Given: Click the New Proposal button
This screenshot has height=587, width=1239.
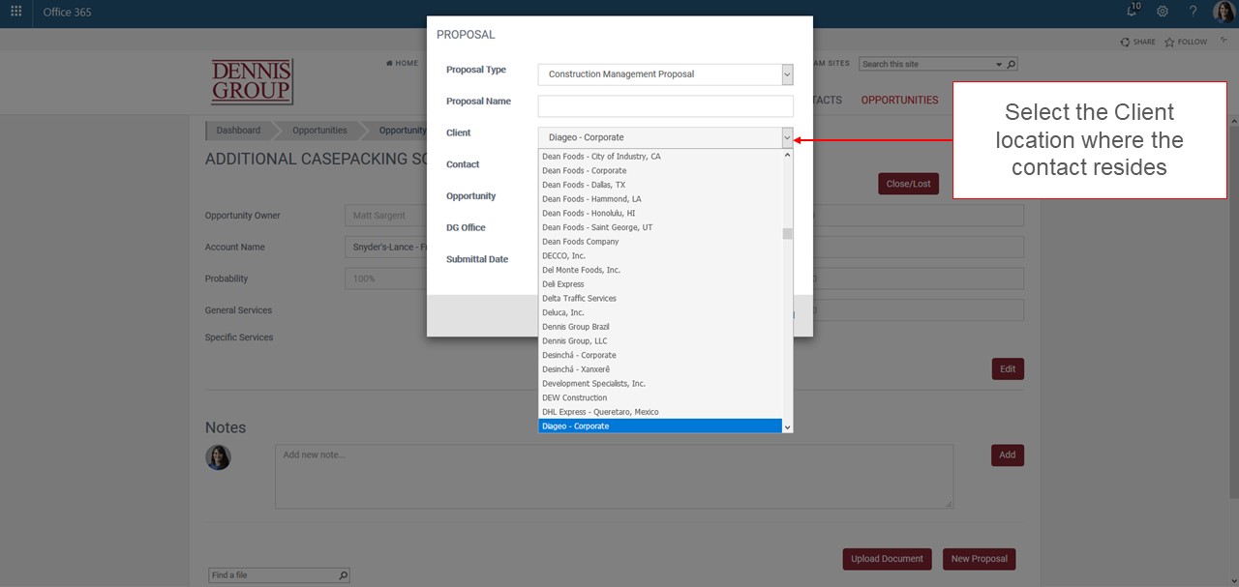Looking at the screenshot, I should pyautogui.click(x=979, y=559).
